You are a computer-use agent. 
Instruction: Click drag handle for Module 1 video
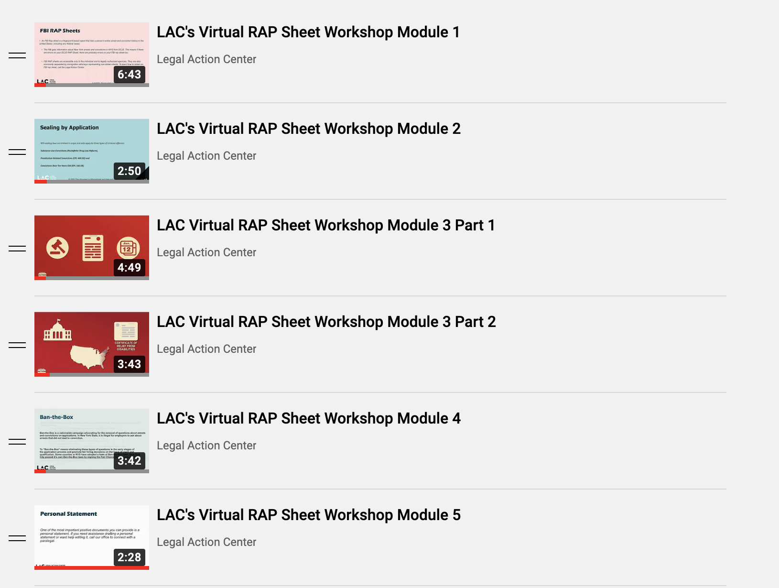pos(17,55)
